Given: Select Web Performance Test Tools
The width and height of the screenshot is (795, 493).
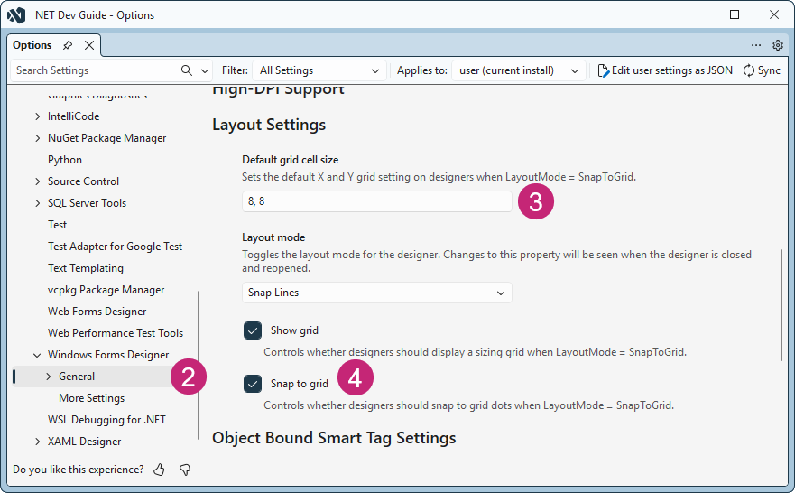Looking at the screenshot, I should [x=116, y=333].
